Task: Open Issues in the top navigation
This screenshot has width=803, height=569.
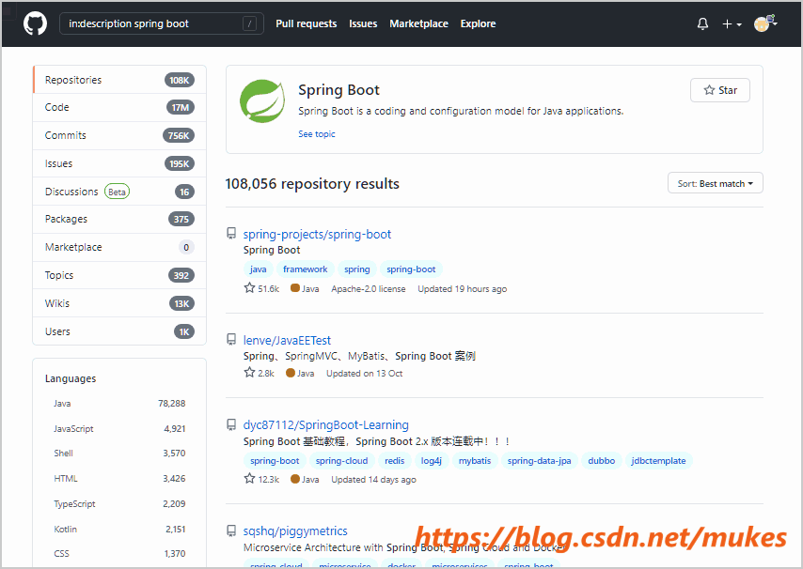Action: [363, 23]
